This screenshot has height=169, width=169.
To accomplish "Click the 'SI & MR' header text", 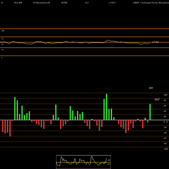I will click(18, 3).
